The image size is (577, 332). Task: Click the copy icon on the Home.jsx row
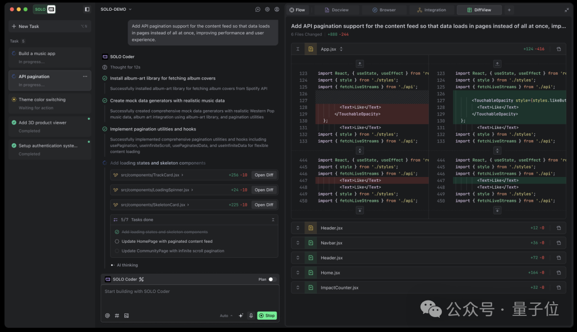[x=559, y=273]
